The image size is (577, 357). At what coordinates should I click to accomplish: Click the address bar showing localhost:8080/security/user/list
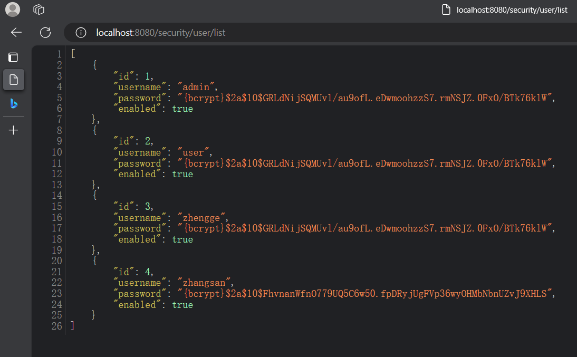coord(160,33)
